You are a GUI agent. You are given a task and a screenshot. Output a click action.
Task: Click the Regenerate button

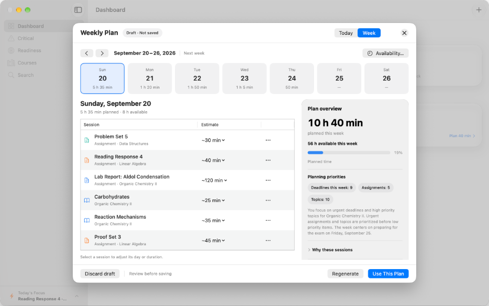(345, 274)
